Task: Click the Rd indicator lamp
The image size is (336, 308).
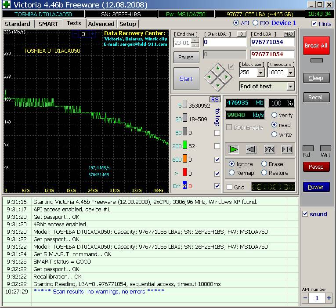Action: point(308,148)
